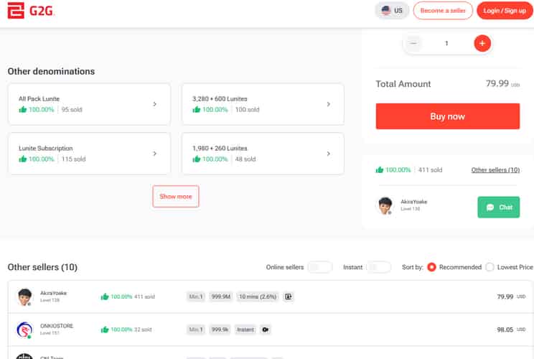Click ONKIOSTORE seller logo

[25, 330]
